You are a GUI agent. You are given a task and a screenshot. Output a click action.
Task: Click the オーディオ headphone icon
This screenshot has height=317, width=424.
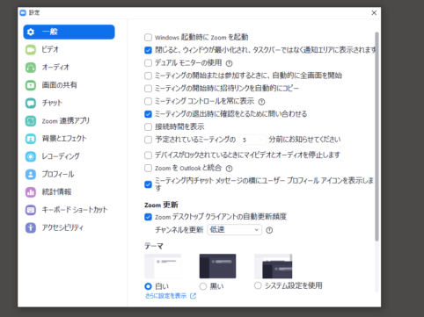click(31, 68)
